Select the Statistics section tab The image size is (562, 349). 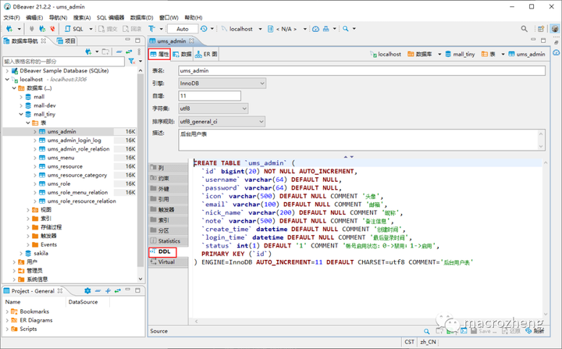point(169,241)
